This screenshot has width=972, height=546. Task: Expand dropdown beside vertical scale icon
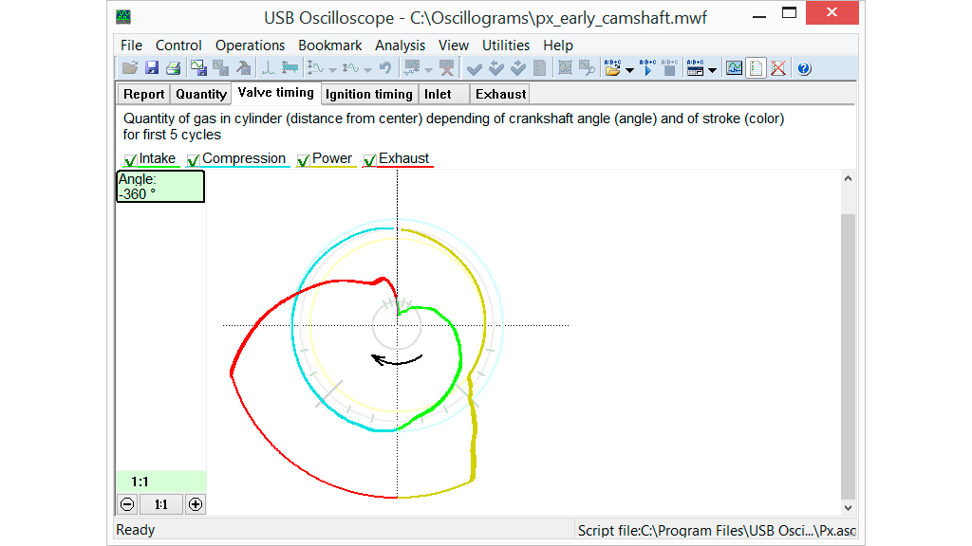(x=332, y=70)
